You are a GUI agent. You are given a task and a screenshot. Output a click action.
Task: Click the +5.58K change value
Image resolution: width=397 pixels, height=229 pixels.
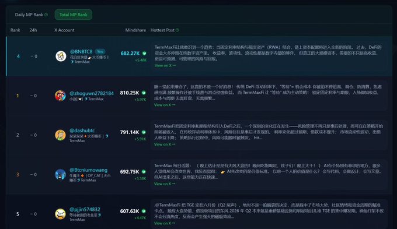140,178
